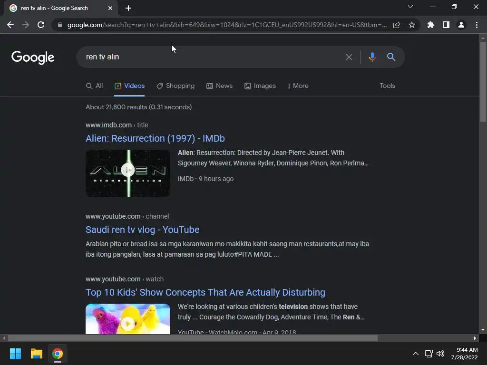Share this page via share icon
The image size is (487, 365).
[397, 25]
